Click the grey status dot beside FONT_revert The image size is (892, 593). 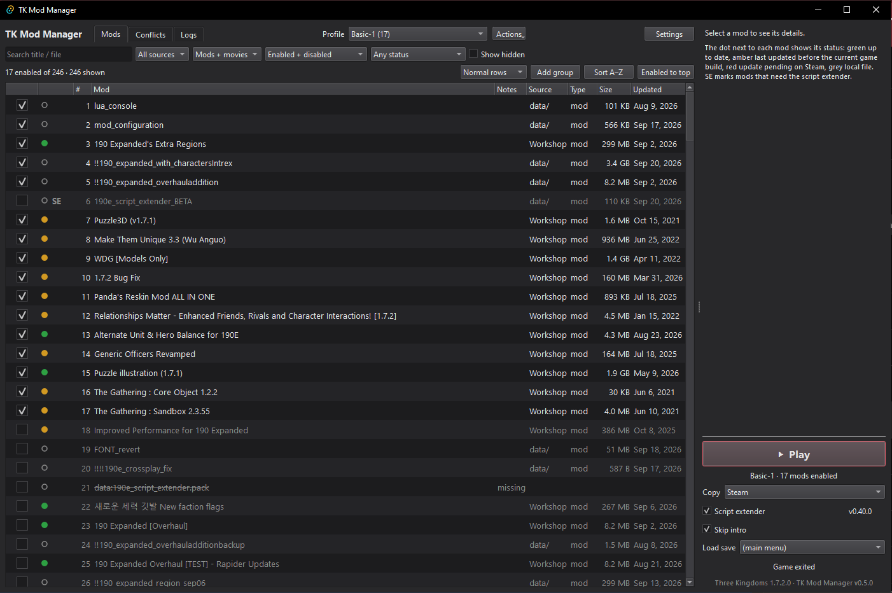[45, 449]
